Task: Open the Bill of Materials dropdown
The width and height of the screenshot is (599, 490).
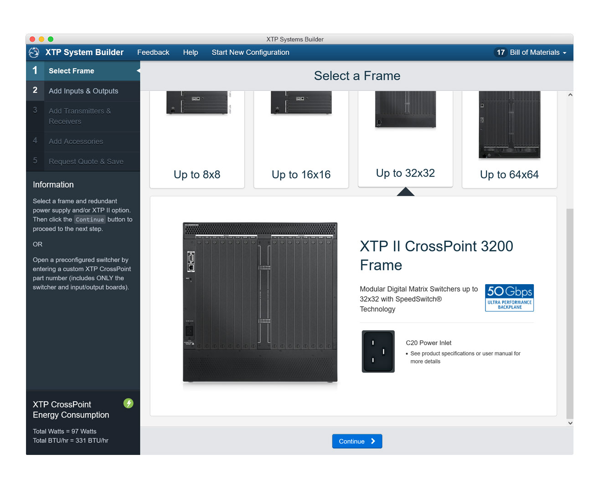Action: 538,52
